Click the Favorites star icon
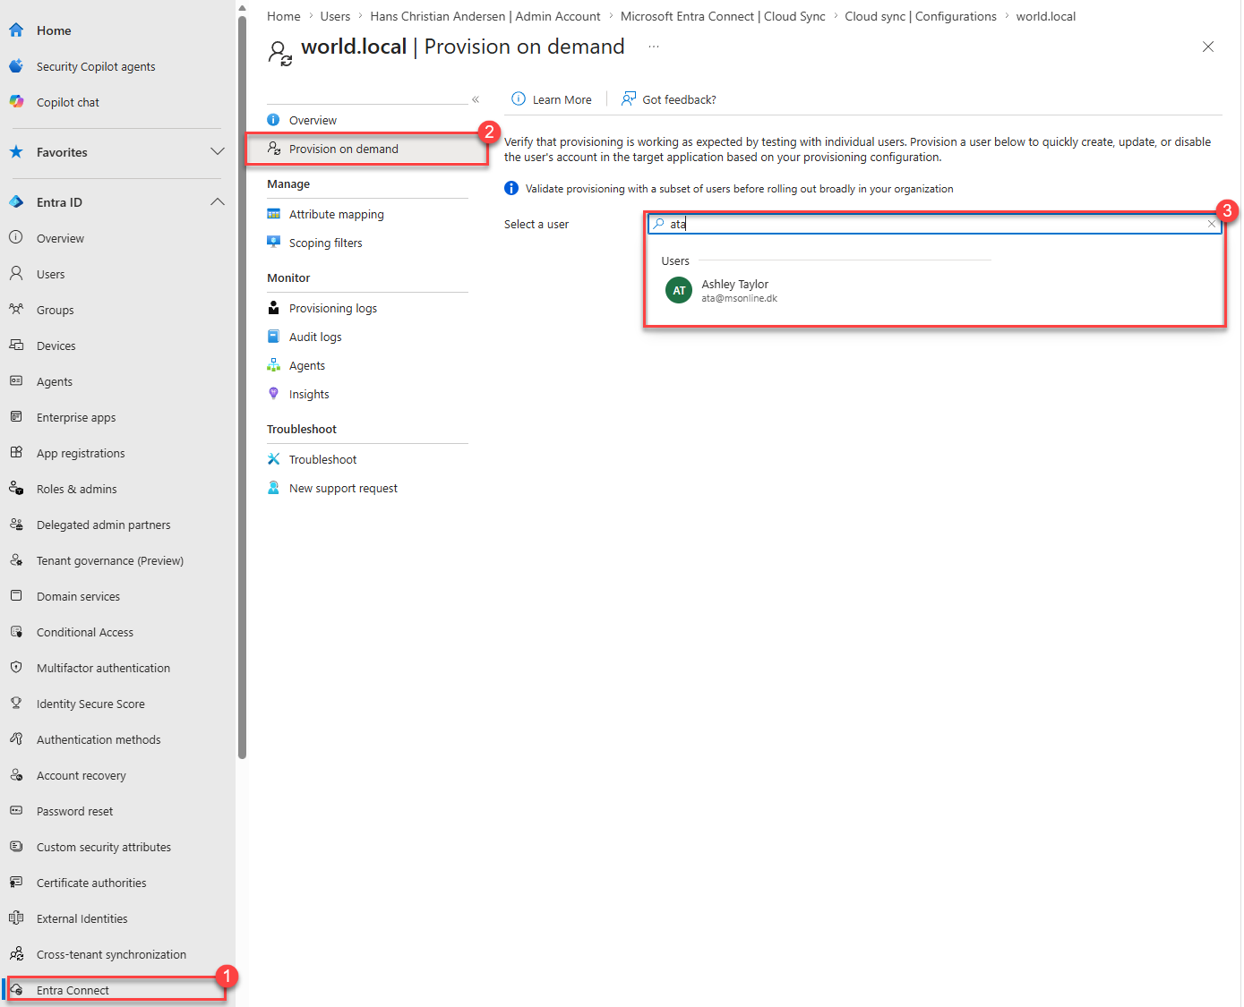Image resolution: width=1244 pixels, height=1007 pixels. (16, 152)
